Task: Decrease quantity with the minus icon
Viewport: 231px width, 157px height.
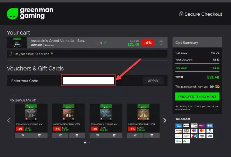Action: (97, 43)
